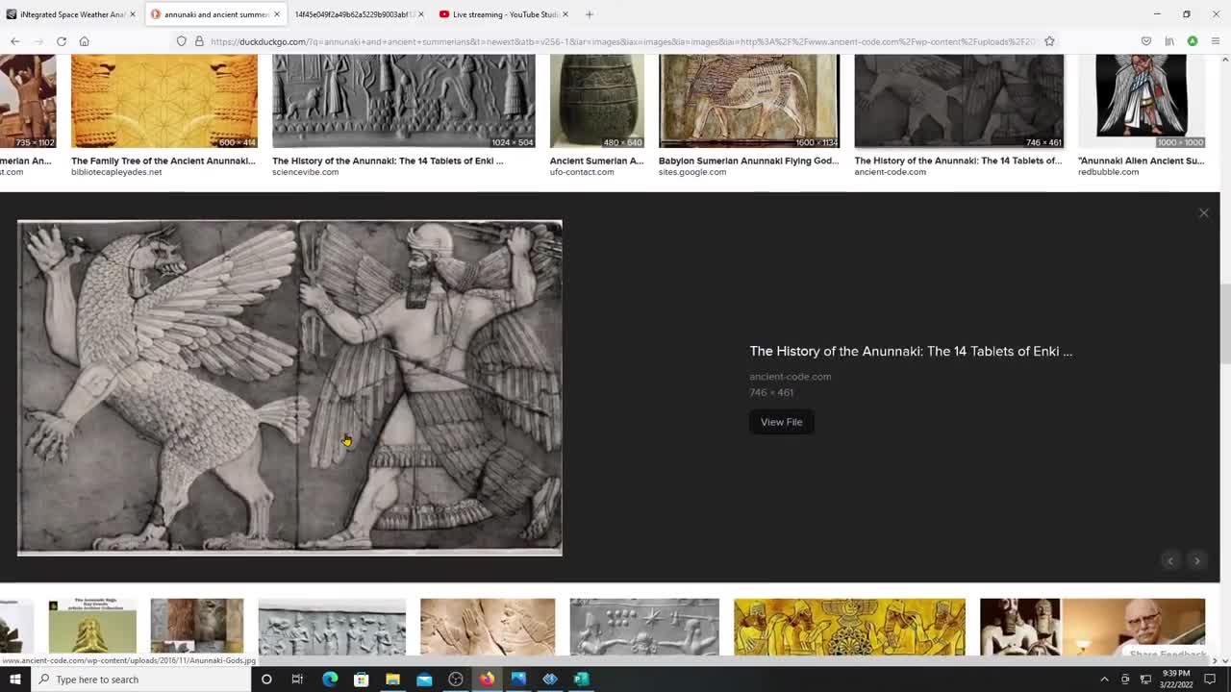Open a new browser tab

pos(590,14)
